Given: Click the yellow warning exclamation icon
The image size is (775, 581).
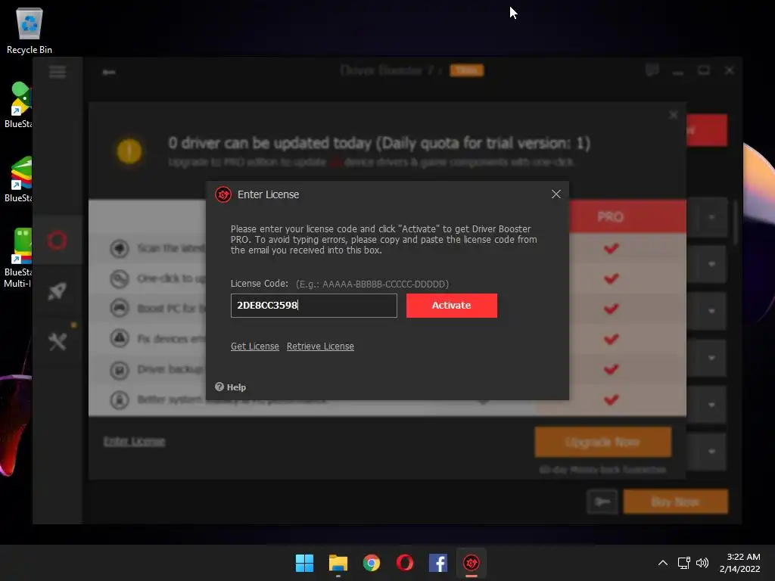Looking at the screenshot, I should [129, 151].
